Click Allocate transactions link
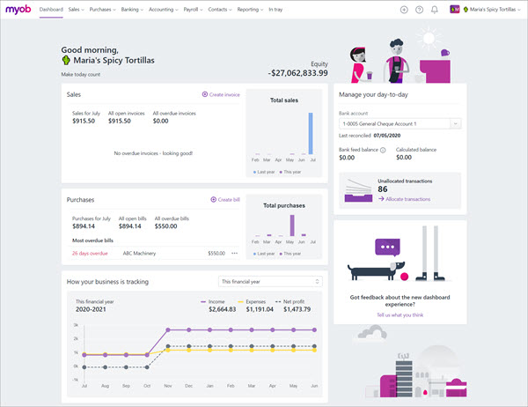 point(404,199)
